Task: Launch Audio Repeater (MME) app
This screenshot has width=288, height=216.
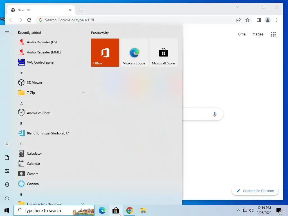Action: (x=51, y=52)
